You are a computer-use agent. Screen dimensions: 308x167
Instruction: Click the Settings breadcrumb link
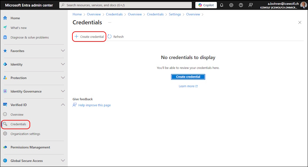pos(175,14)
